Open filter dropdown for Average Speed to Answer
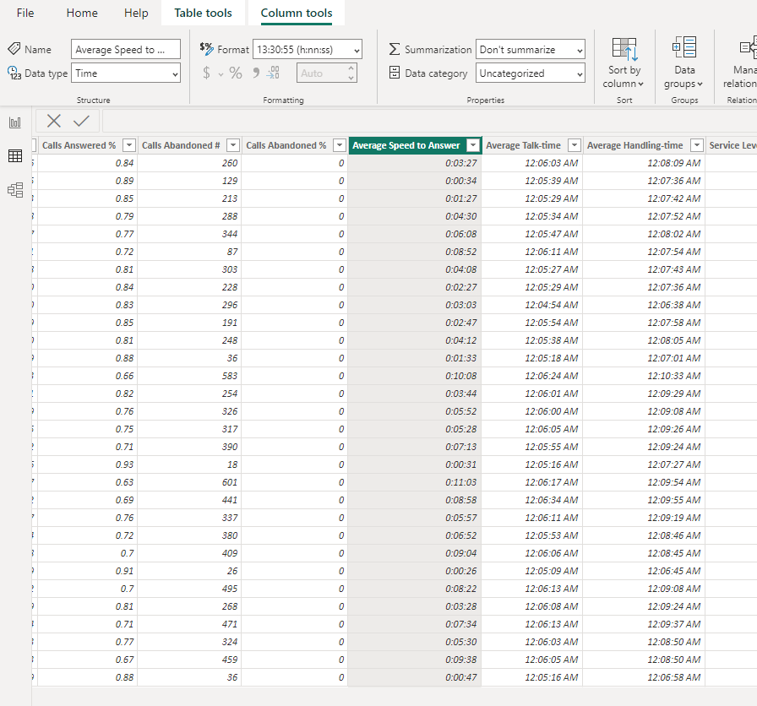The width and height of the screenshot is (757, 706). (474, 145)
